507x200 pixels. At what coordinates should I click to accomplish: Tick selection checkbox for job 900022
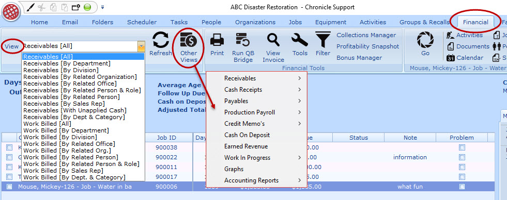9,157
